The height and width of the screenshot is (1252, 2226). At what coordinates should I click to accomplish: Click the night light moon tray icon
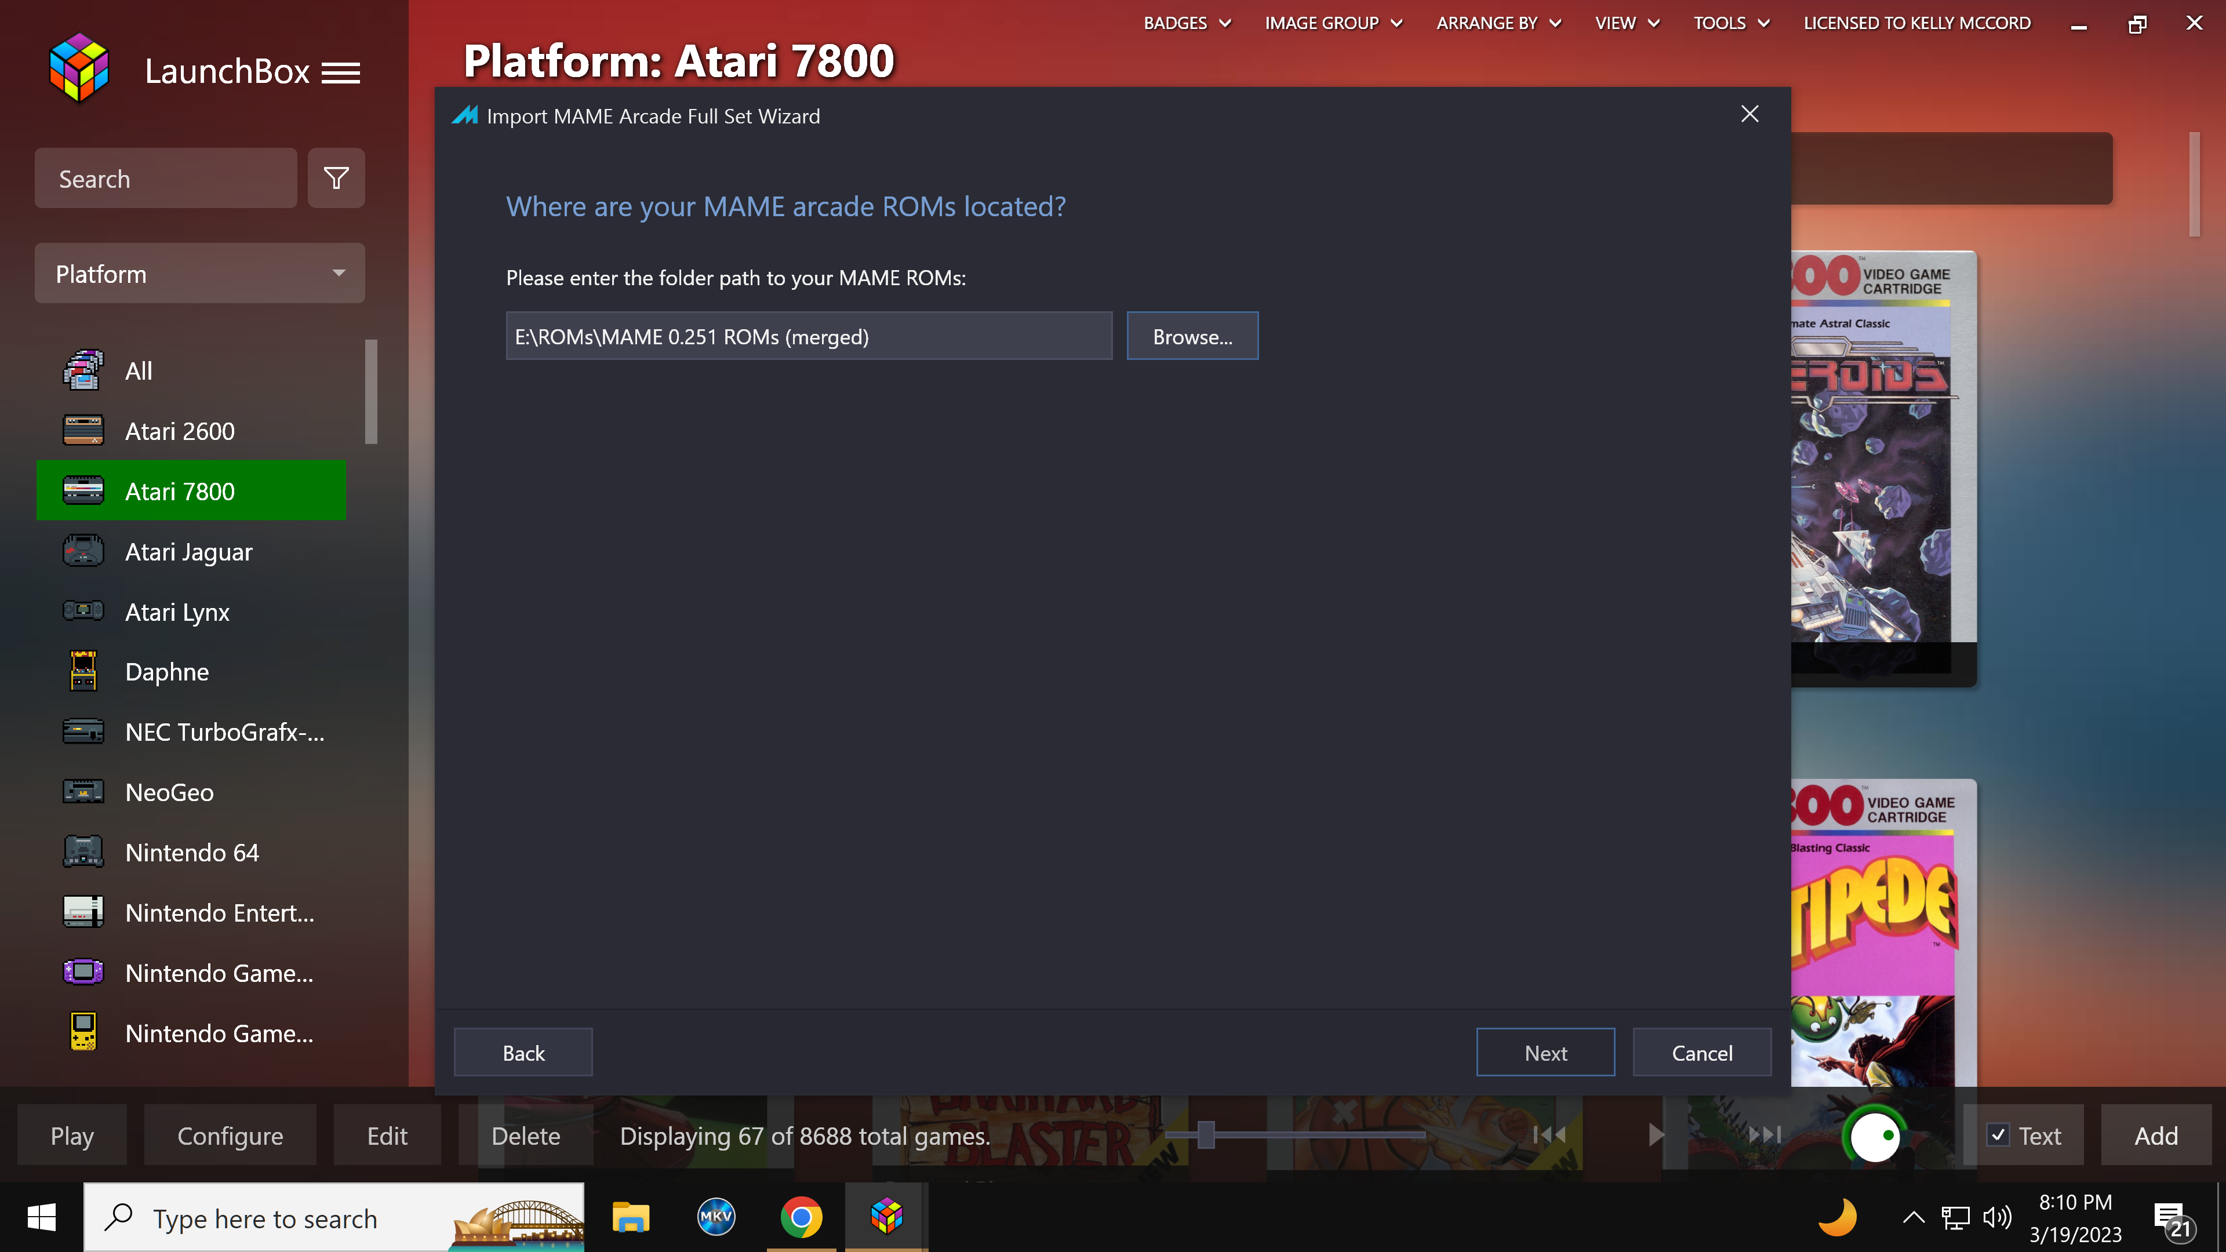[1837, 1217]
